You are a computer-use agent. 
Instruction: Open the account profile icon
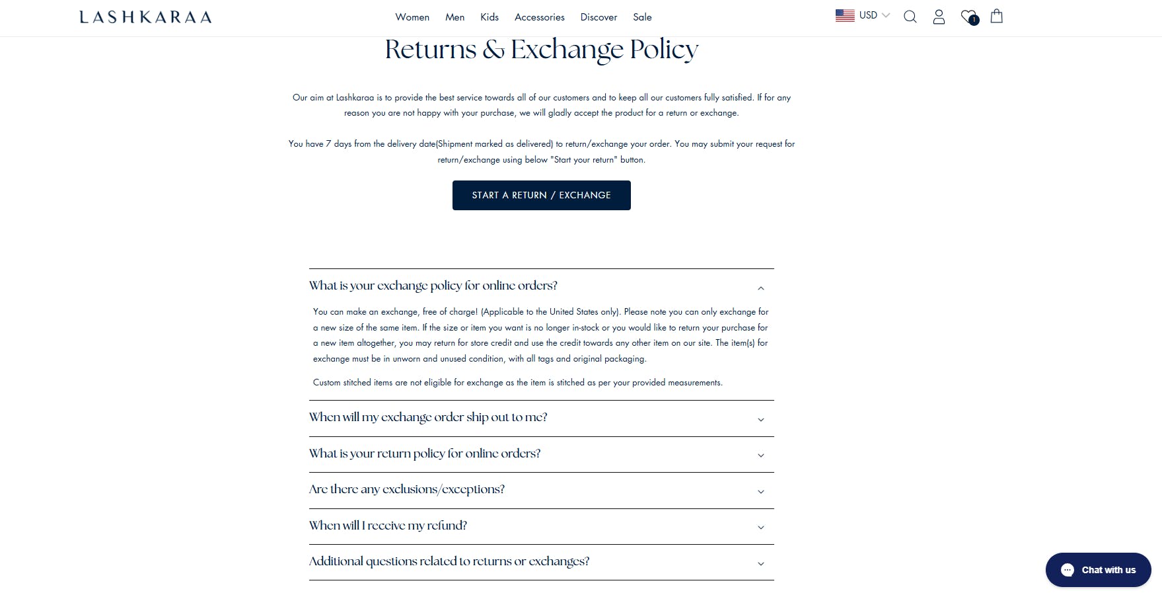pyautogui.click(x=939, y=17)
